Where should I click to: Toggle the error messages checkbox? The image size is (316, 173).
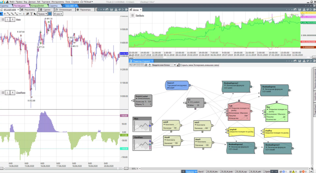coord(301,172)
